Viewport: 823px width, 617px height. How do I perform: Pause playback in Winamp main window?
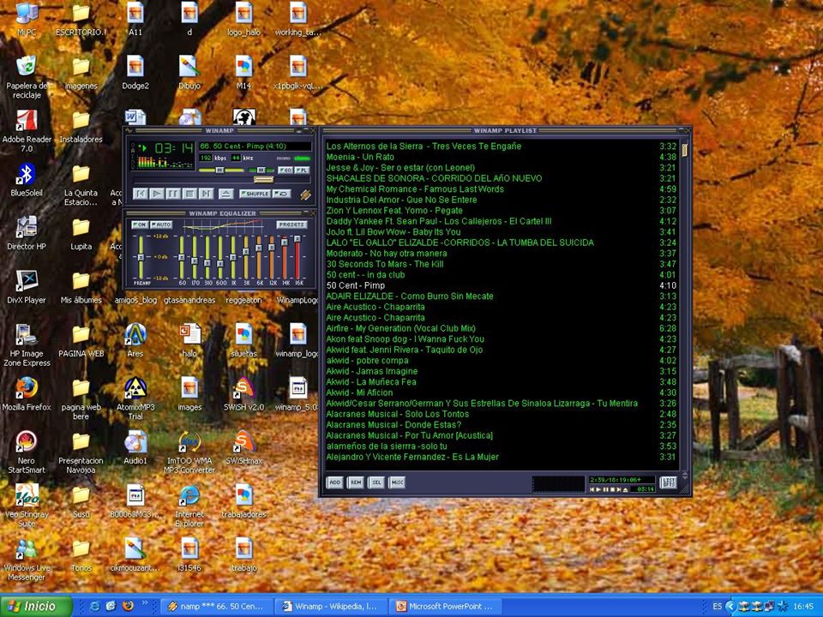coord(173,194)
